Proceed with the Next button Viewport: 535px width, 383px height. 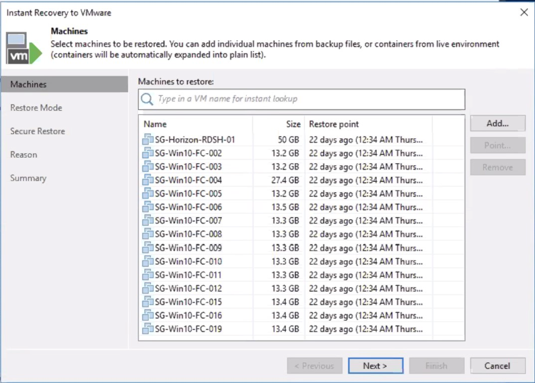375,366
